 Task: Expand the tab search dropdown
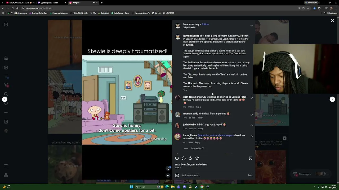pos(3,3)
